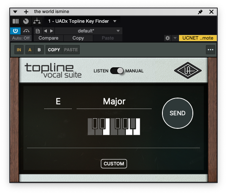Click the host Paste button
This screenshot has height=194, width=227.
108,38
